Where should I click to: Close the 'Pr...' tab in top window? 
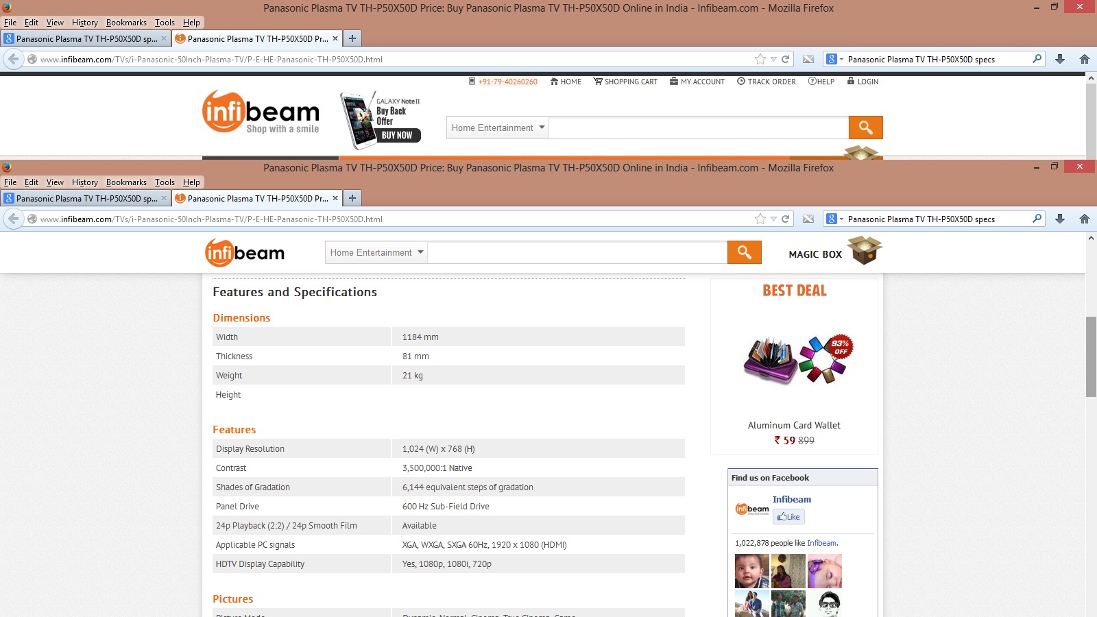[335, 38]
